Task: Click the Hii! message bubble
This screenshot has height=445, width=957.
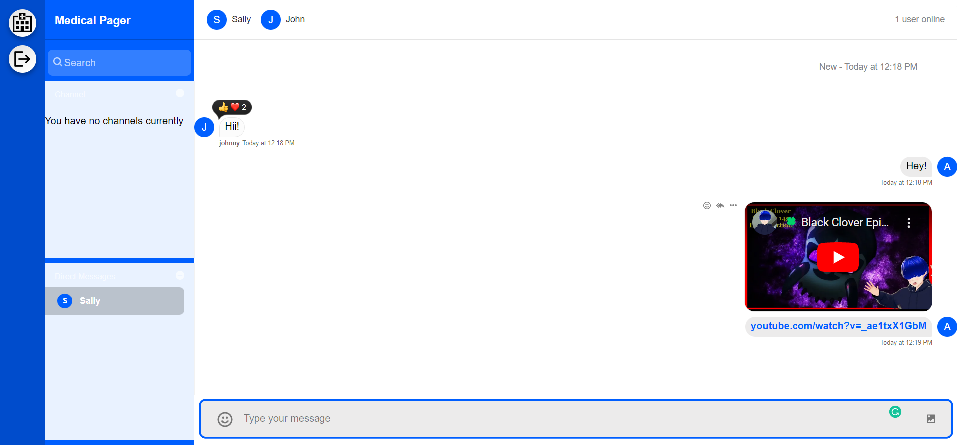Action: point(232,127)
